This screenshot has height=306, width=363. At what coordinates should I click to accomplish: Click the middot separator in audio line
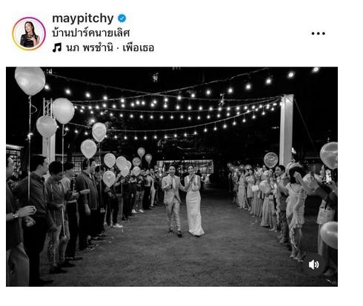(x=118, y=48)
